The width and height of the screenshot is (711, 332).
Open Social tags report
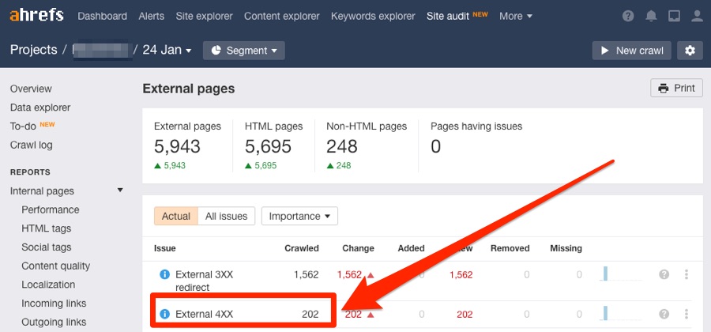tap(47, 247)
